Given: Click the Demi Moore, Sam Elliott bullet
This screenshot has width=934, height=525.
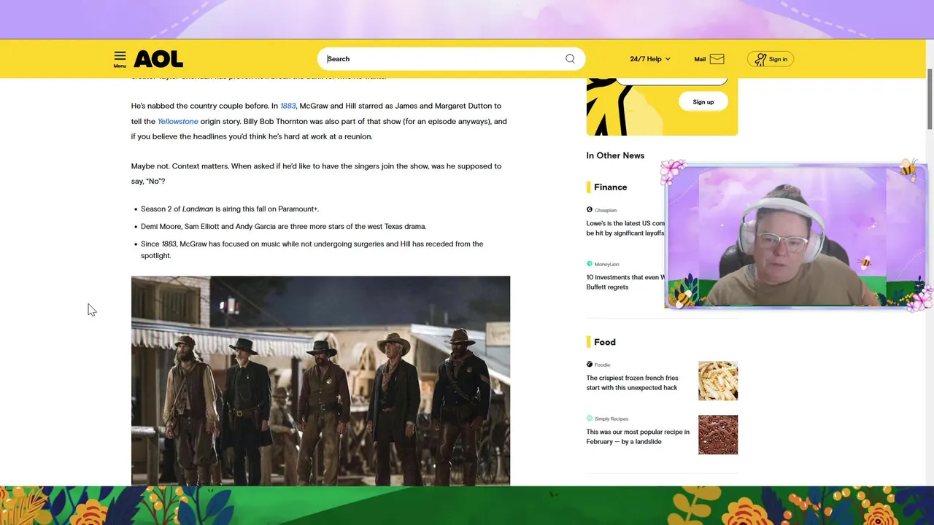Looking at the screenshot, I should coord(283,226).
